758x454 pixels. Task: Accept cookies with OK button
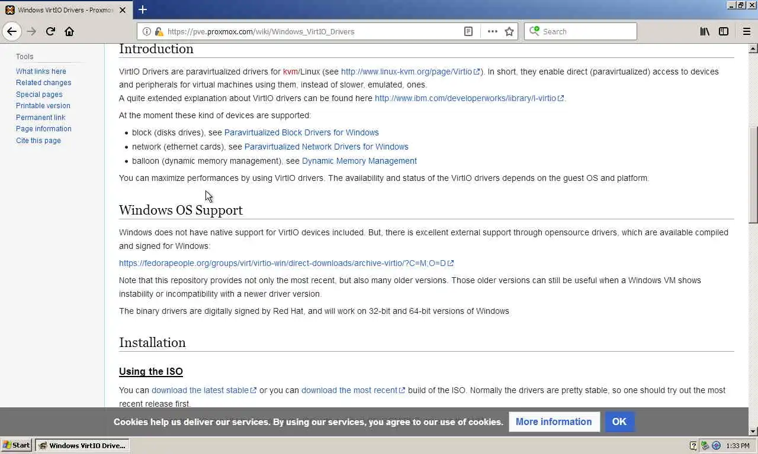coord(619,421)
